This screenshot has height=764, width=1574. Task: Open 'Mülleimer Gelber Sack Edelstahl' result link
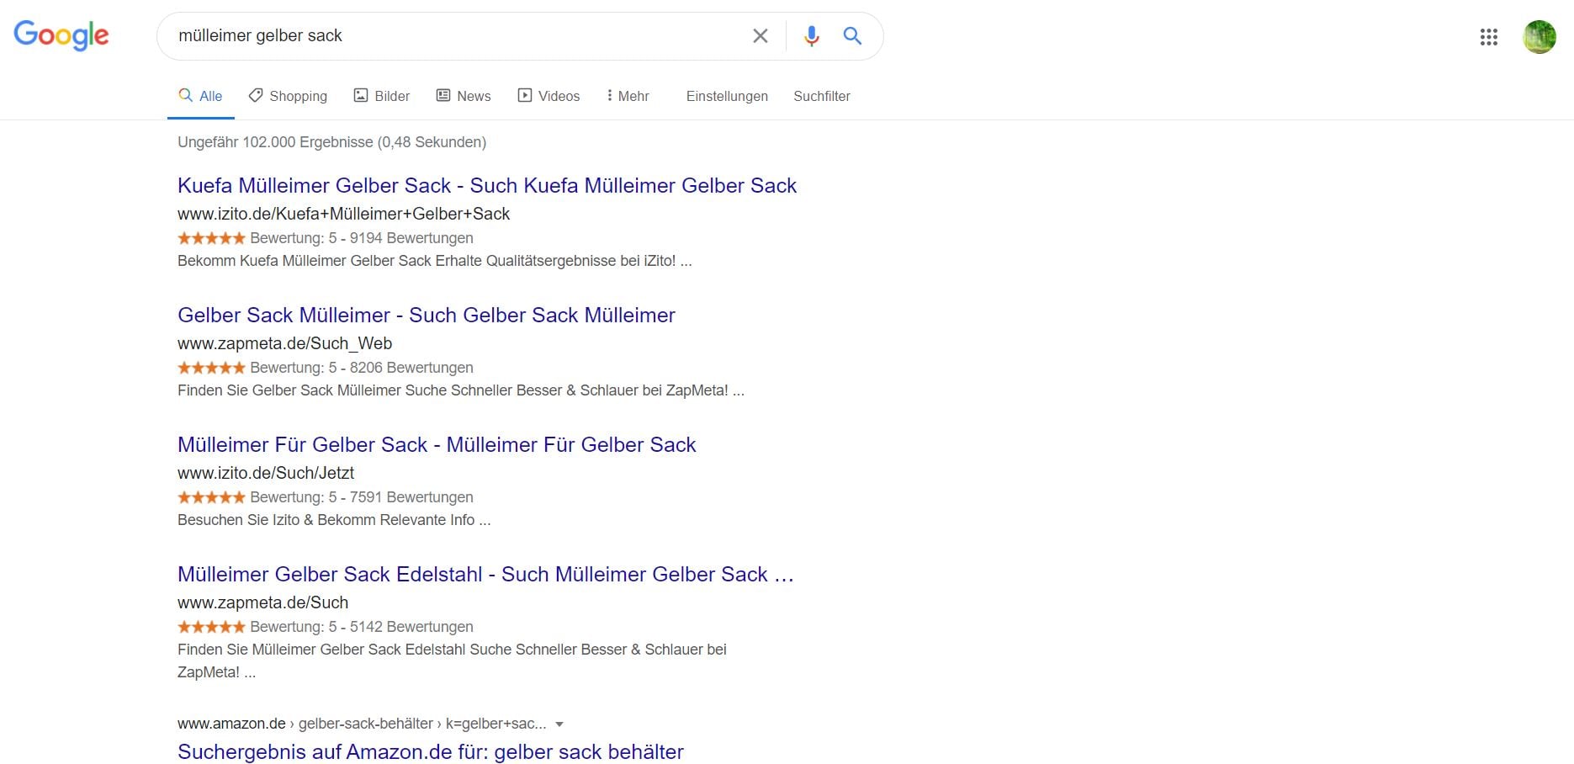[x=485, y=574]
